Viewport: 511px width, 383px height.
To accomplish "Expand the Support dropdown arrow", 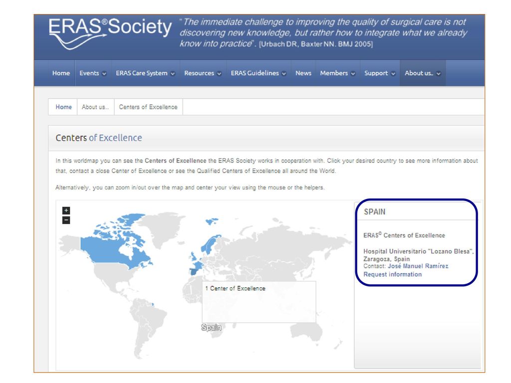I will click(393, 74).
